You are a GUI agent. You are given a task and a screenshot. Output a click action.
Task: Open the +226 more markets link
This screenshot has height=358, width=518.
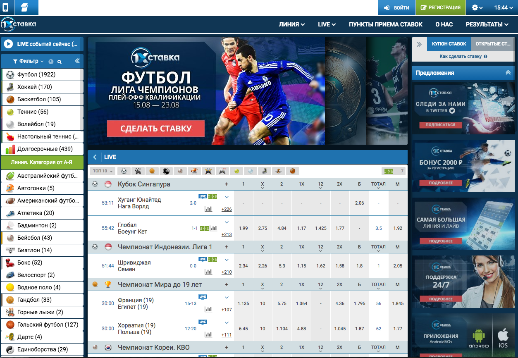click(227, 209)
